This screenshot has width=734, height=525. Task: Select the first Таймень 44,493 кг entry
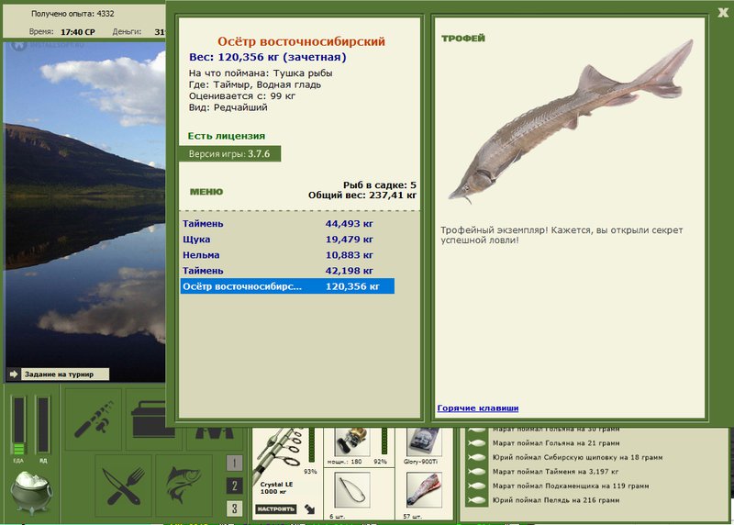click(287, 223)
